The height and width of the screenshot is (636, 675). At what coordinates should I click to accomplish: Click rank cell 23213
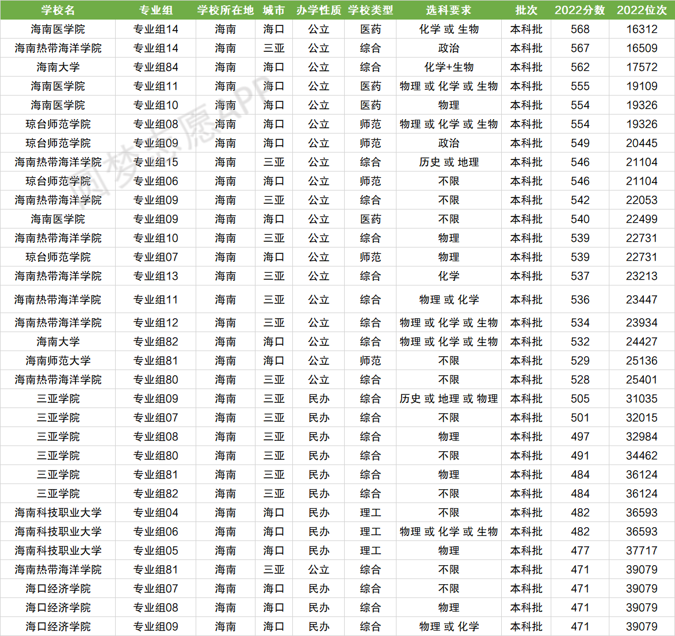(642, 276)
